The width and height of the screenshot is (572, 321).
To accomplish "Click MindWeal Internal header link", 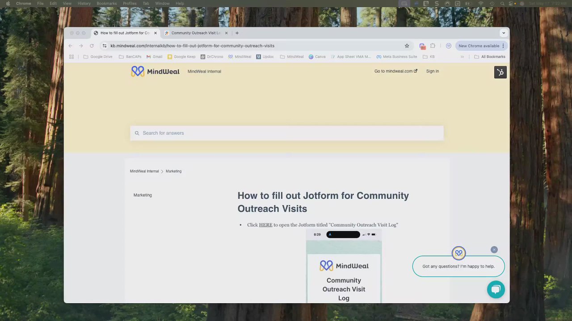I will tap(204, 71).
